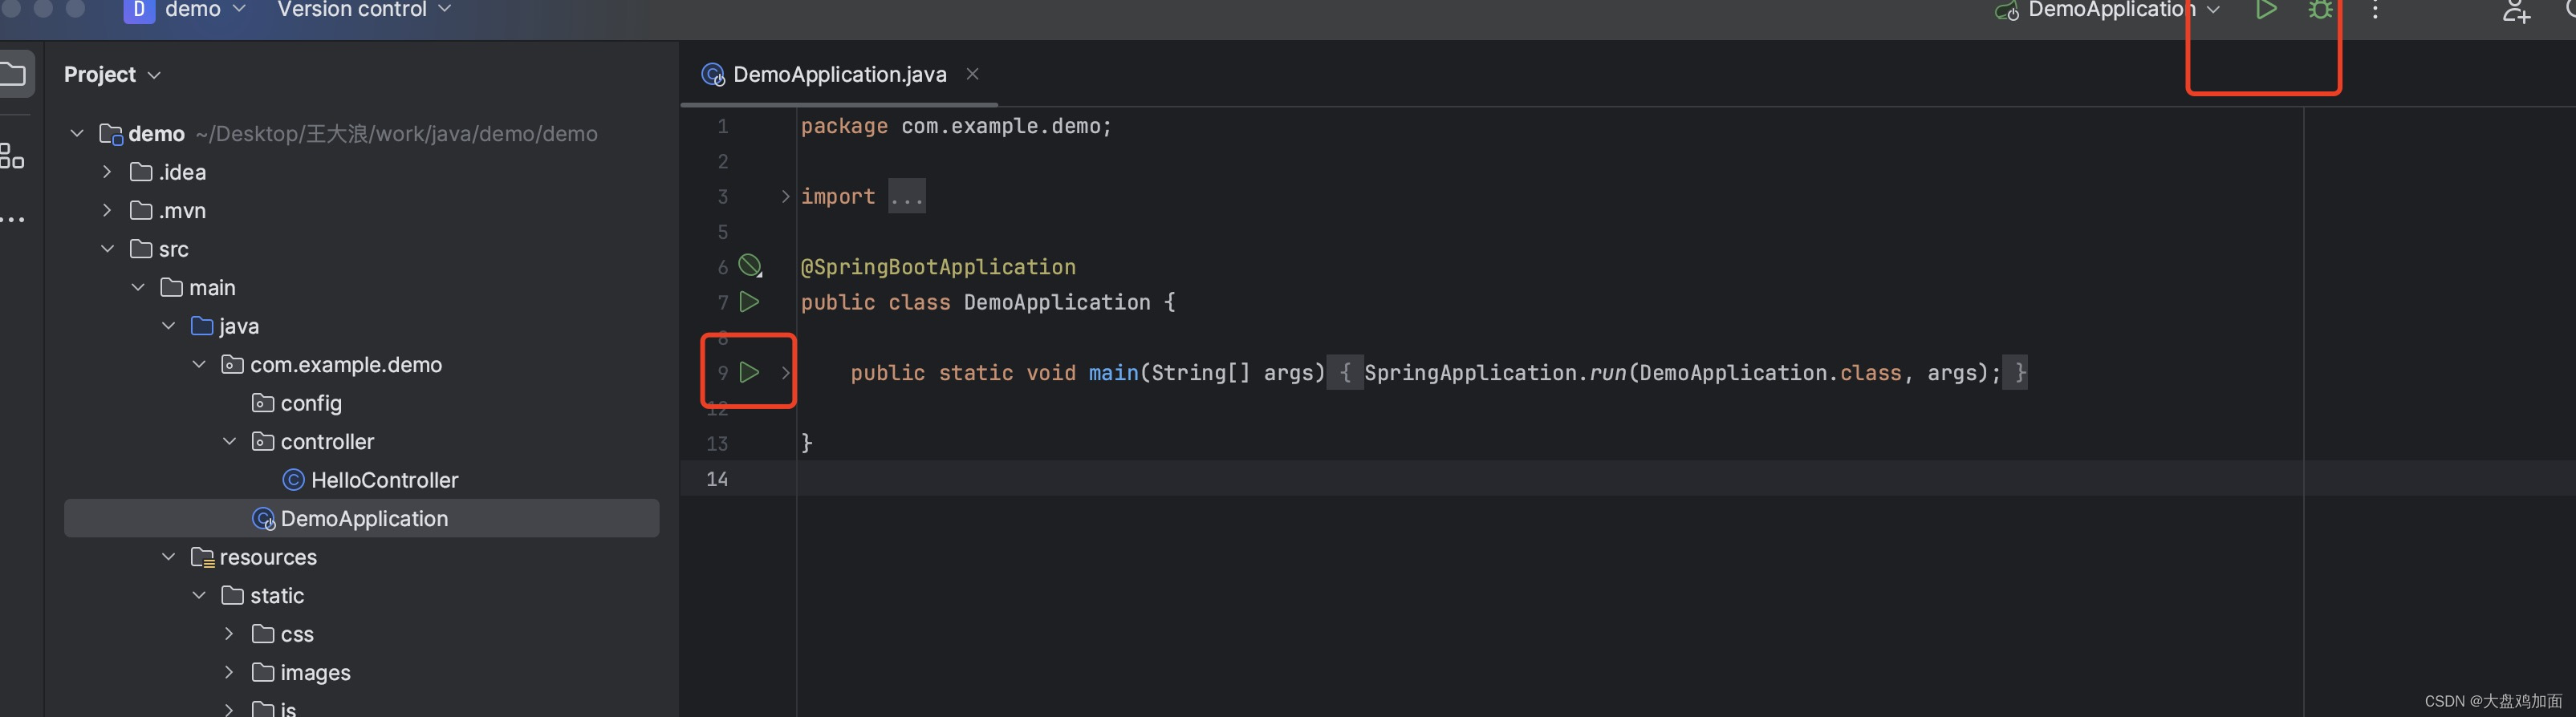Open the Version control menu
Image resolution: width=2576 pixels, height=717 pixels.
(x=364, y=10)
